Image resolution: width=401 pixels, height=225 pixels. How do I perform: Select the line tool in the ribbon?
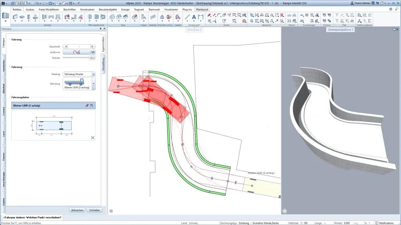[x=187, y=17]
